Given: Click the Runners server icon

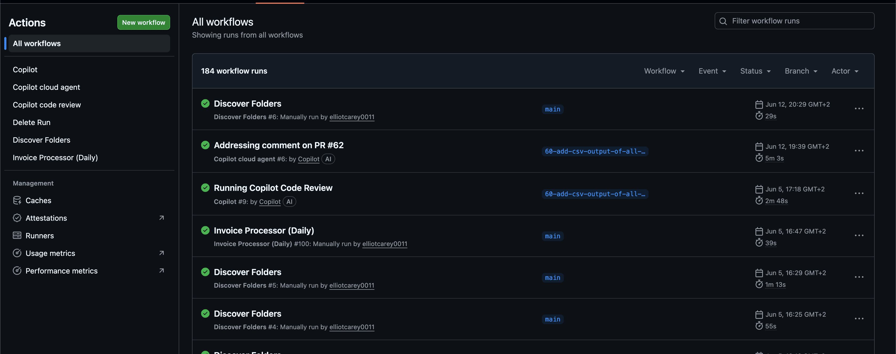Looking at the screenshot, I should (17, 235).
